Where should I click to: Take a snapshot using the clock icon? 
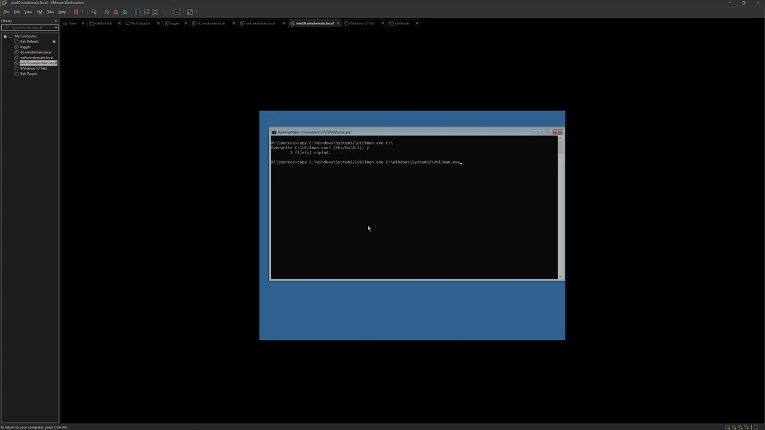106,12
